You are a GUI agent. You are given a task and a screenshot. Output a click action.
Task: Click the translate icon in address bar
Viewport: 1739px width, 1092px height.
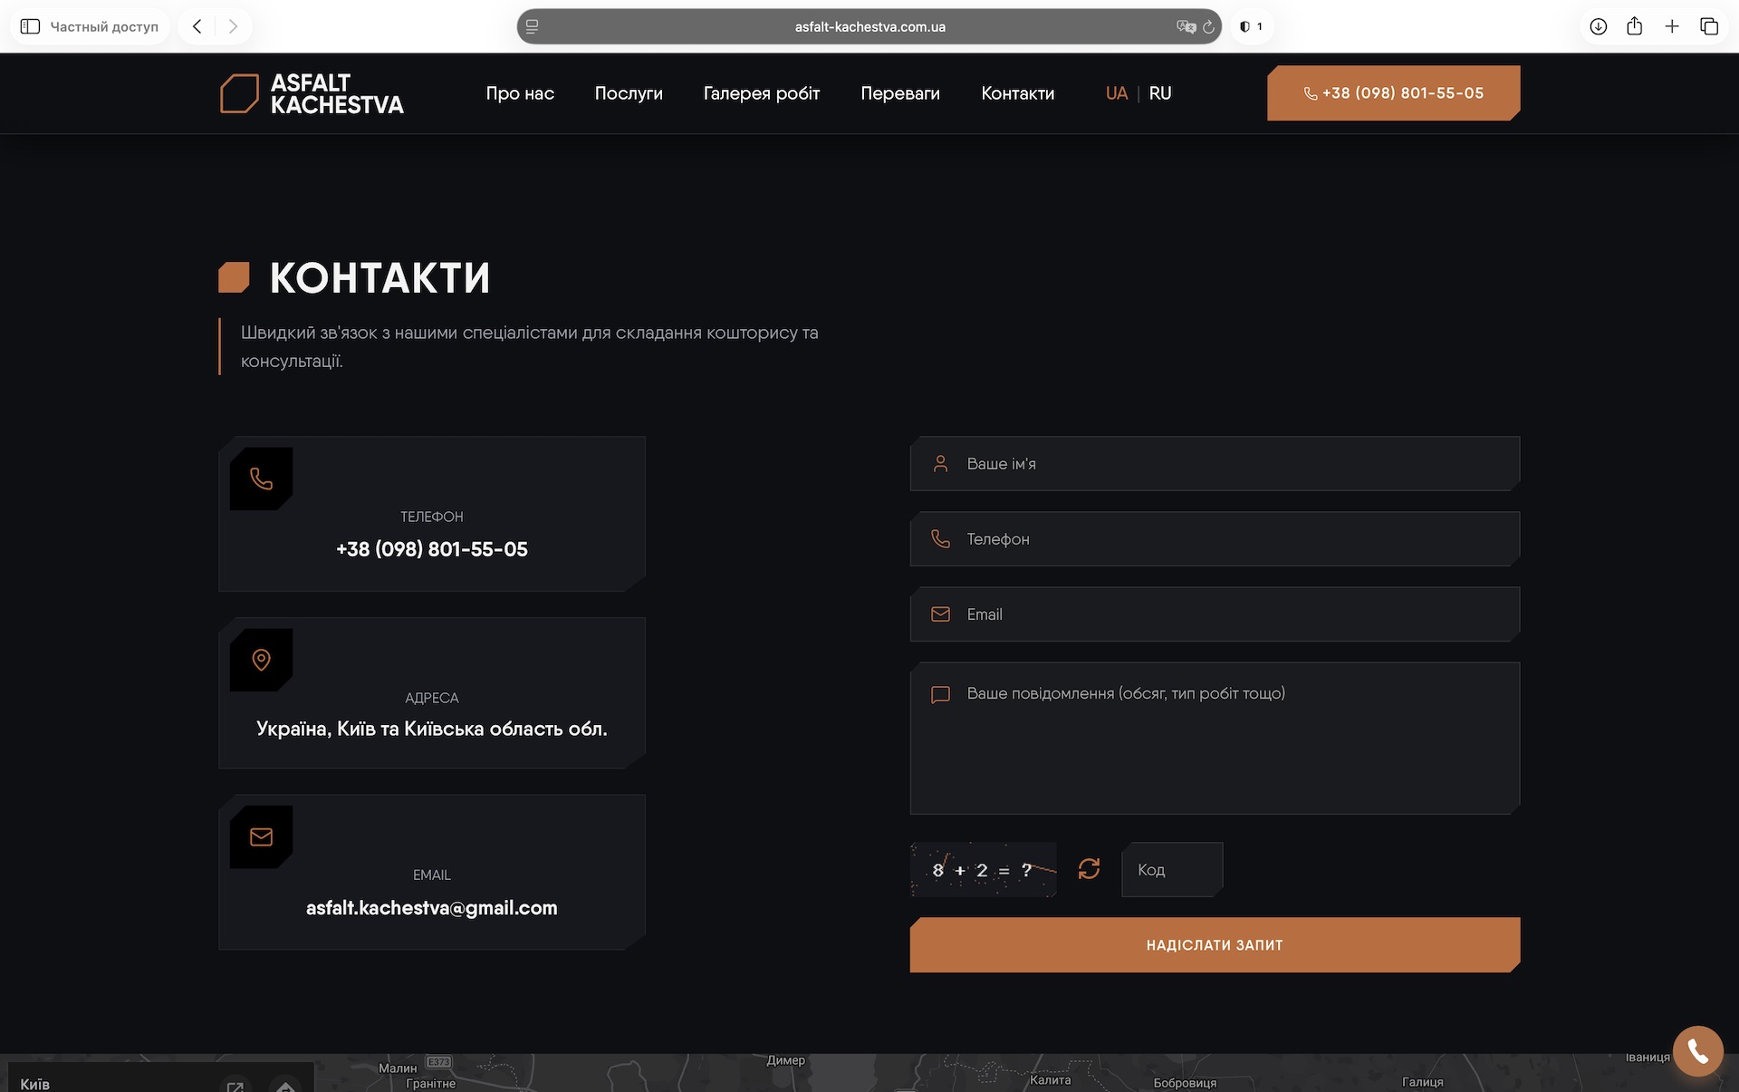[1185, 26]
